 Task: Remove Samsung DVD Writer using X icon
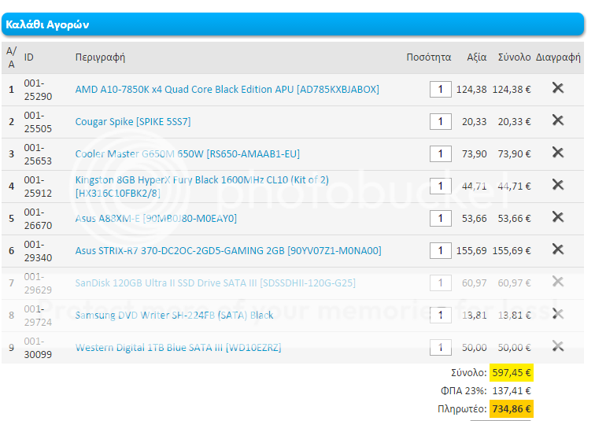click(x=558, y=314)
